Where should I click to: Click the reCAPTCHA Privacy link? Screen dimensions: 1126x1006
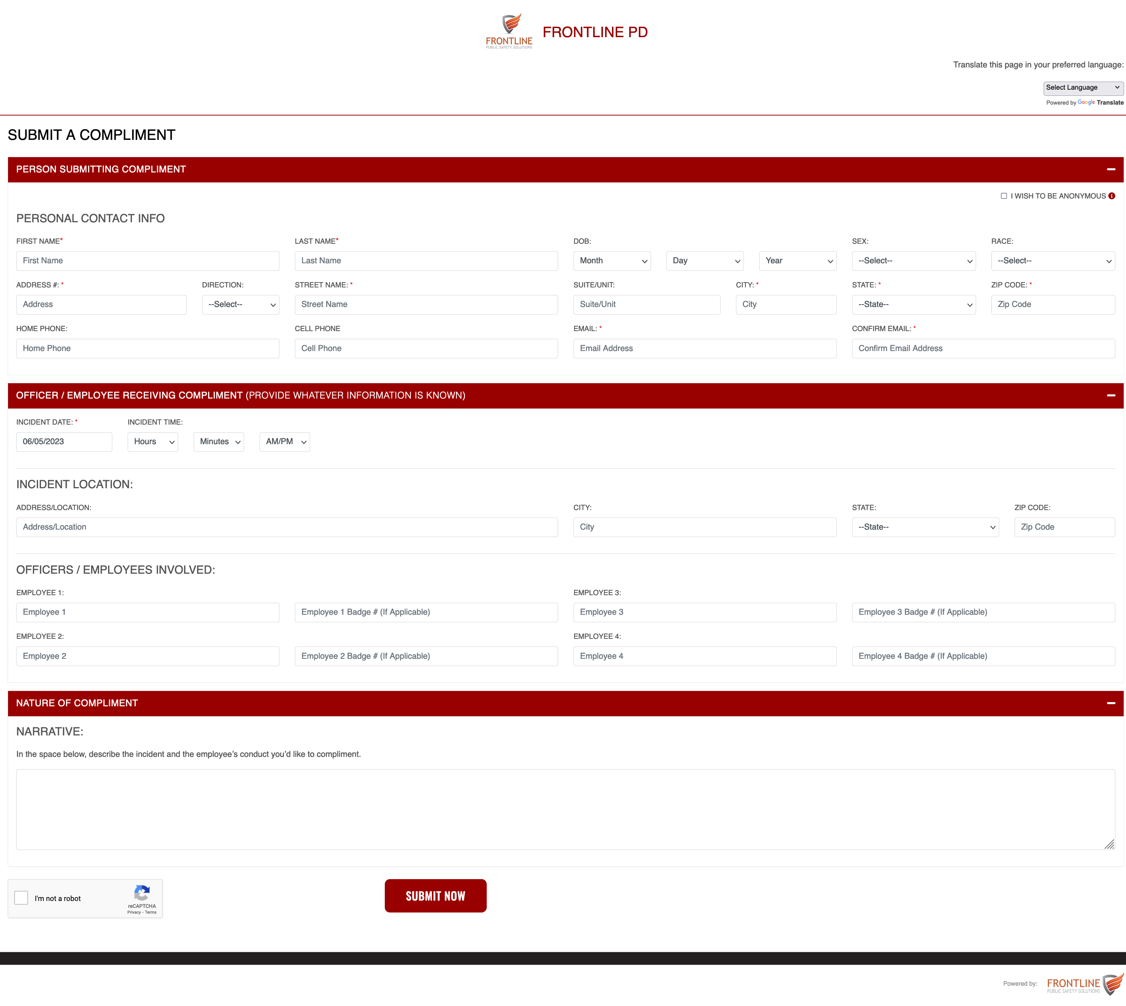tap(133, 912)
